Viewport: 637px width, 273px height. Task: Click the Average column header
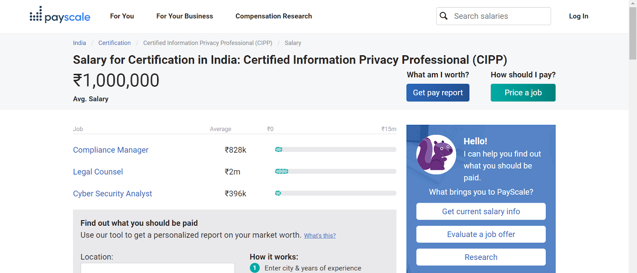pyautogui.click(x=221, y=129)
